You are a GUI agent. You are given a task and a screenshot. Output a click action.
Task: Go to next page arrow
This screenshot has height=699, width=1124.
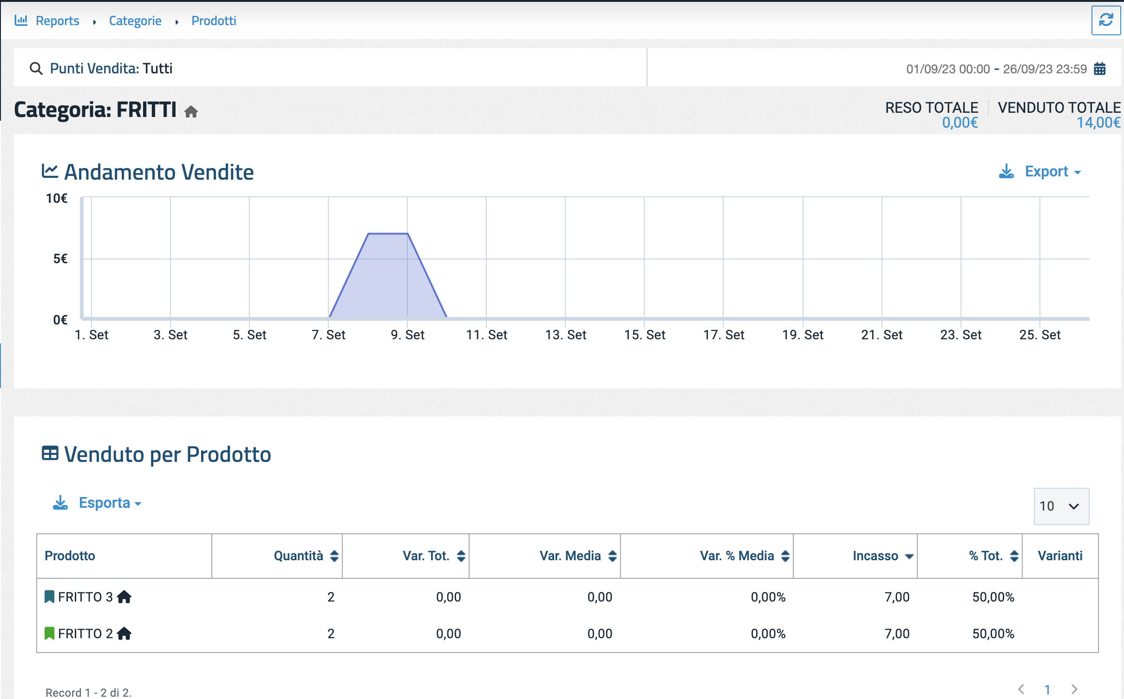point(1074,689)
